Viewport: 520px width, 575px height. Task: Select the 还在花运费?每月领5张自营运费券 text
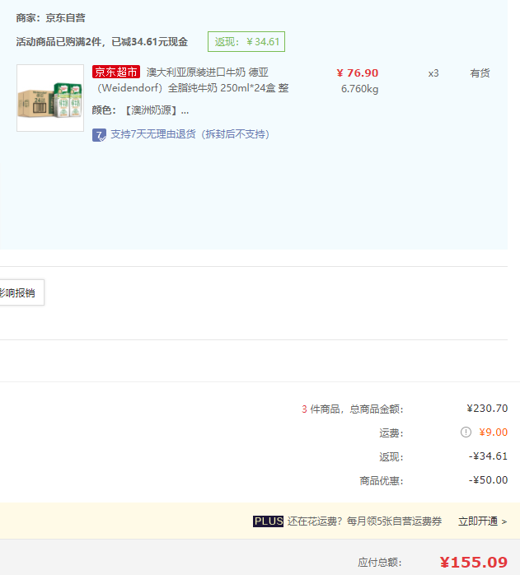point(364,521)
